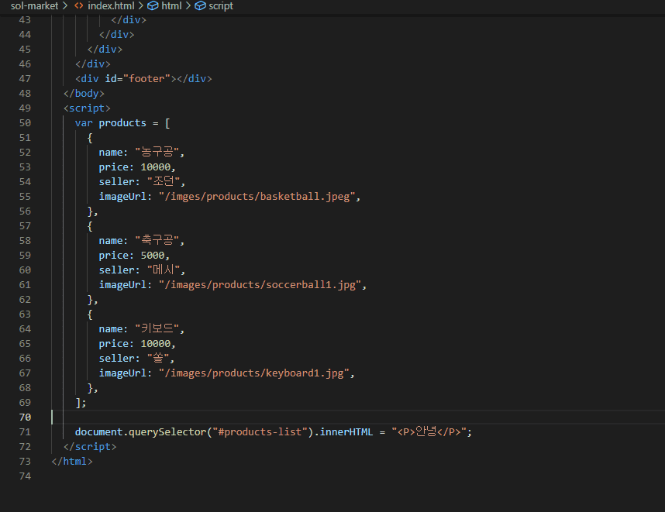Open the index.html breadcrumb item
The width and height of the screenshot is (665, 512).
tap(111, 6)
